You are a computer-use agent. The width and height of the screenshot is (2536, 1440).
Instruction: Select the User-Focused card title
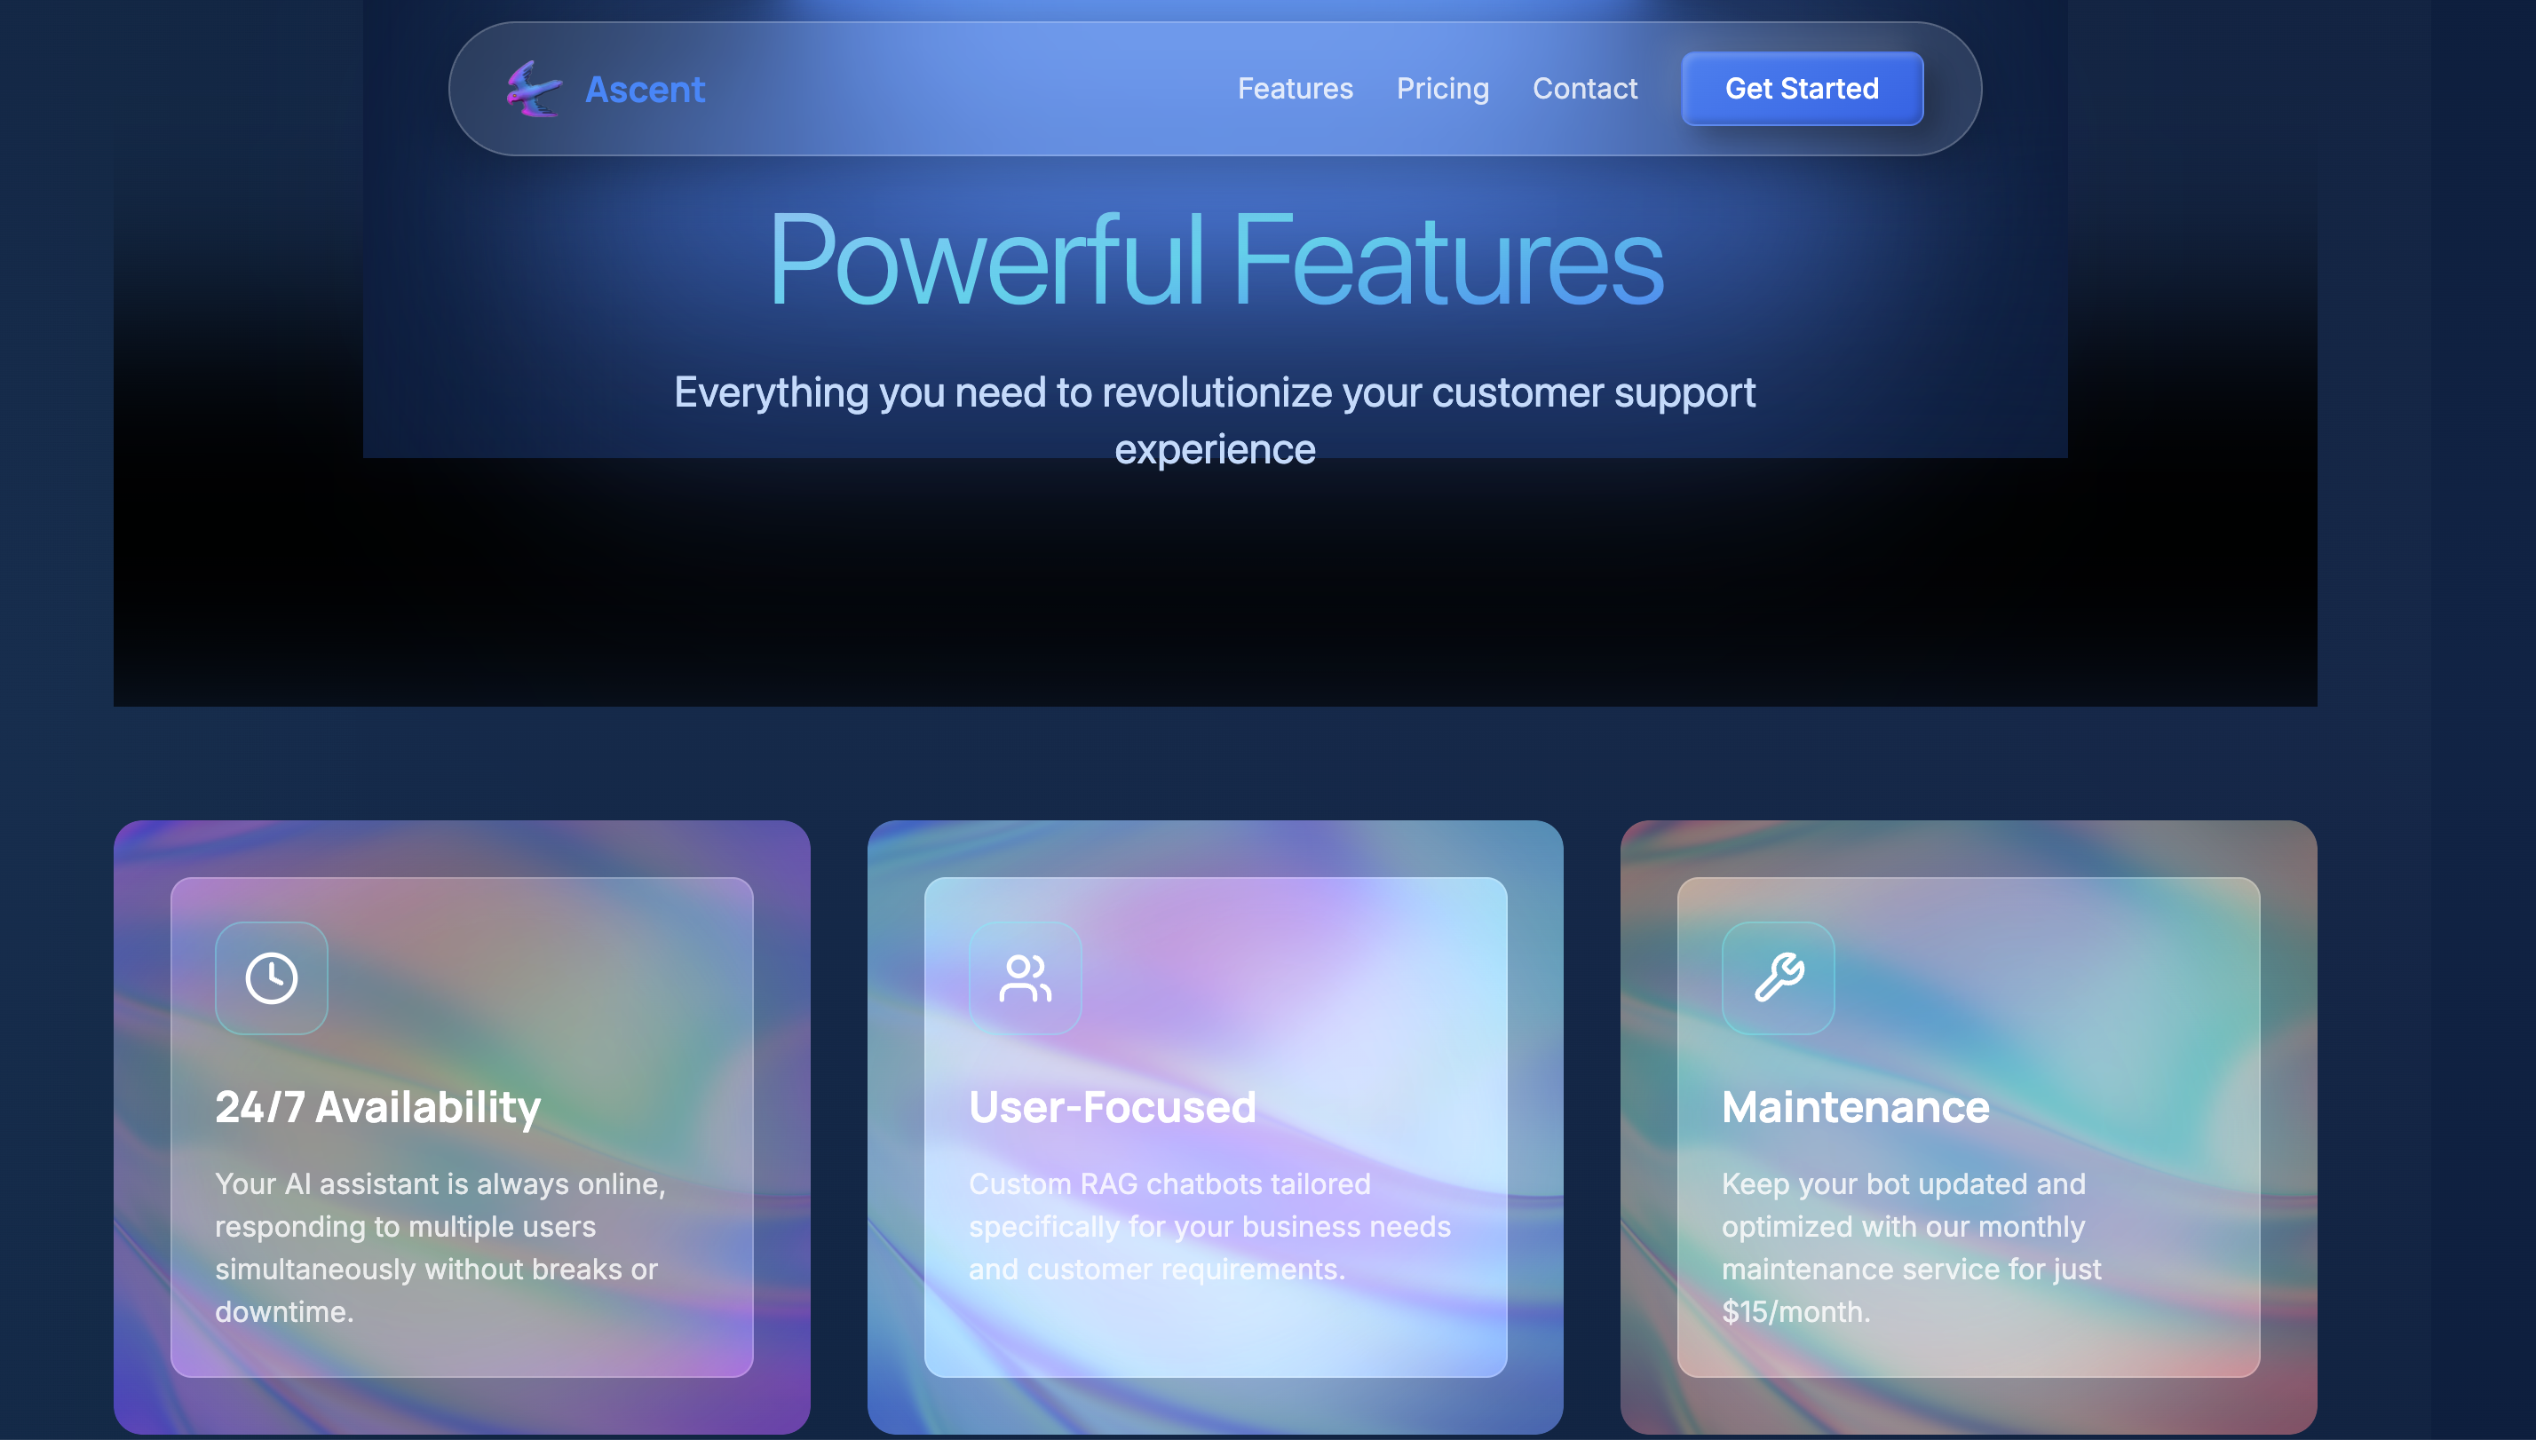[x=1112, y=1107]
